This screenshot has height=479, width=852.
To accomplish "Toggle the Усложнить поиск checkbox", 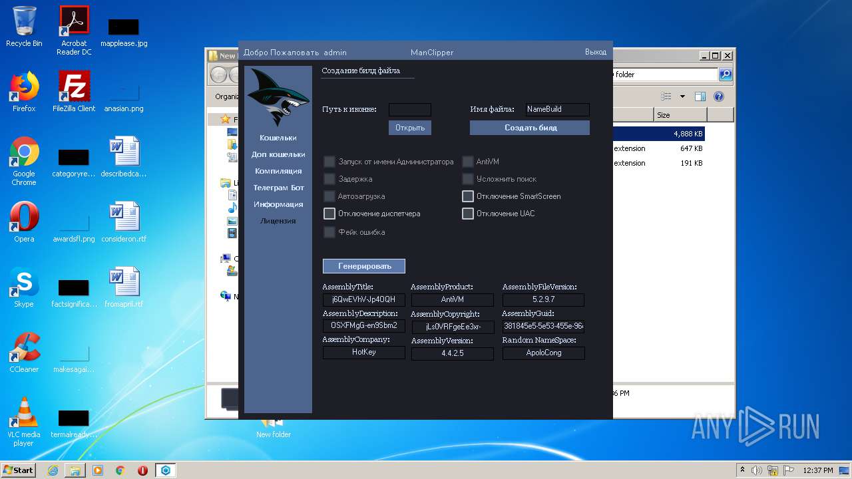I will pos(467,179).
